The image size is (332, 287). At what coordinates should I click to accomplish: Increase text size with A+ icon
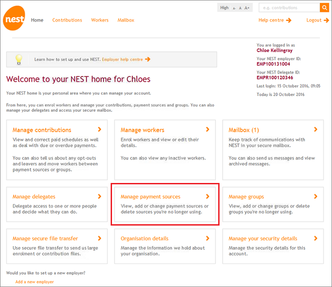pos(247,8)
